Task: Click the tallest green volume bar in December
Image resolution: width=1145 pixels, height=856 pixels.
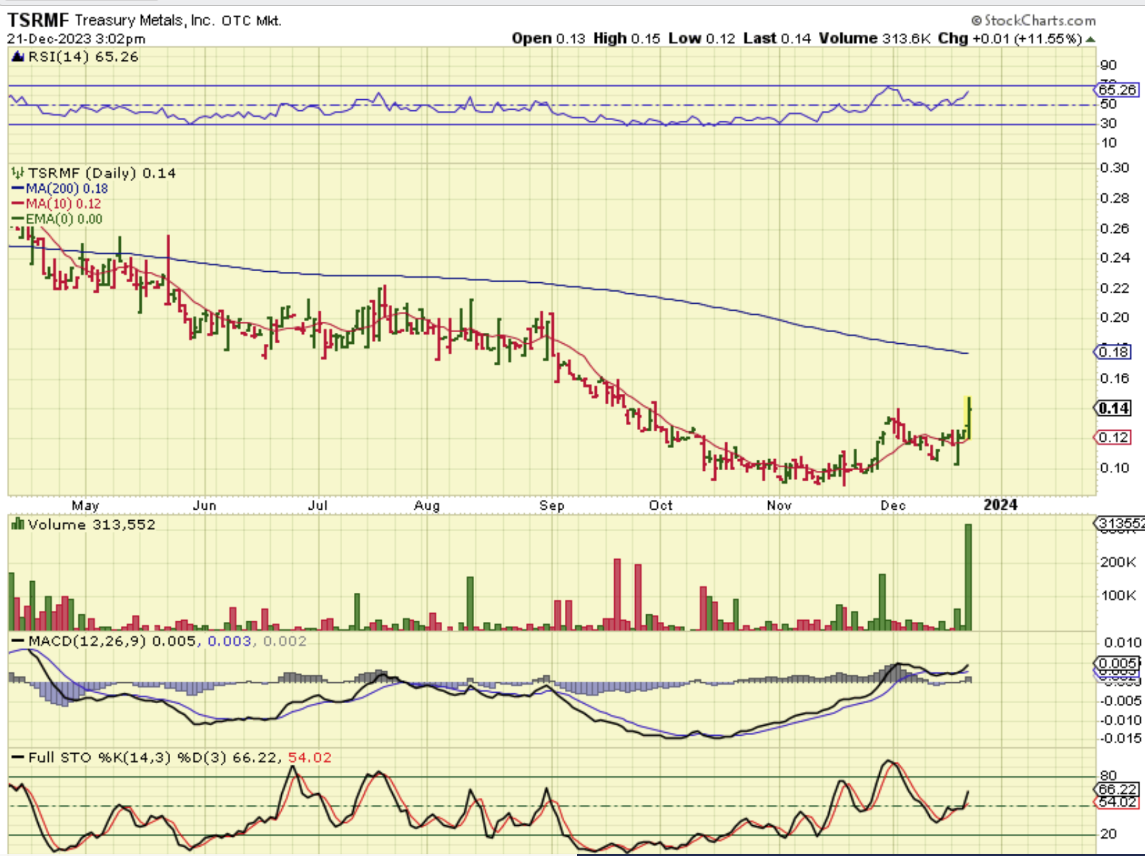Action: pos(968,576)
